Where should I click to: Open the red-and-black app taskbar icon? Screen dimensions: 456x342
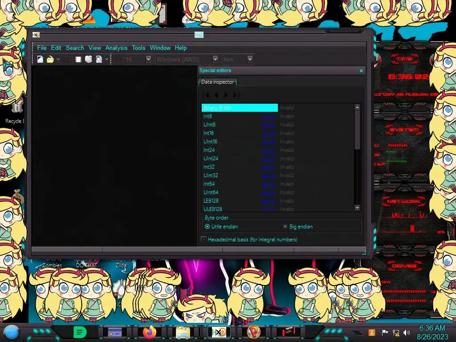pos(288,332)
